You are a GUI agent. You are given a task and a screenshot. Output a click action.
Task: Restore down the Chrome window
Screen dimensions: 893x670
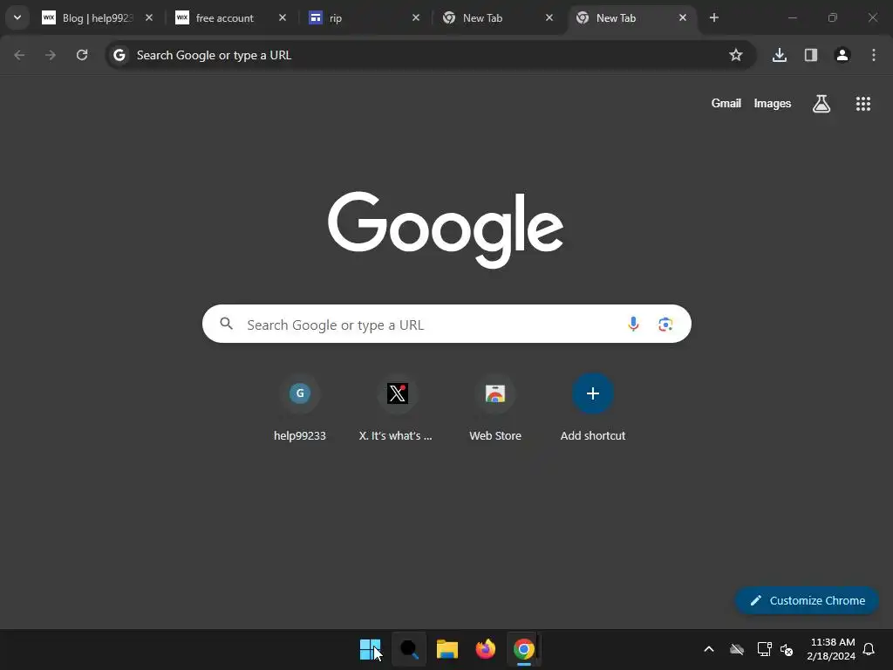point(832,17)
